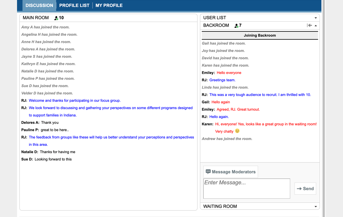This screenshot has width=343, height=217.
Task: Click the Main Room panel title
Action: (36, 18)
